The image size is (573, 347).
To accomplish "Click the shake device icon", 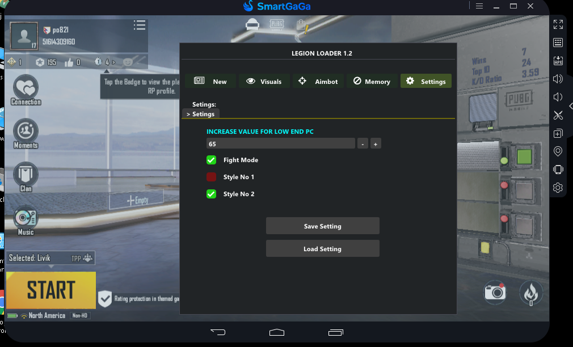I will tap(558, 170).
